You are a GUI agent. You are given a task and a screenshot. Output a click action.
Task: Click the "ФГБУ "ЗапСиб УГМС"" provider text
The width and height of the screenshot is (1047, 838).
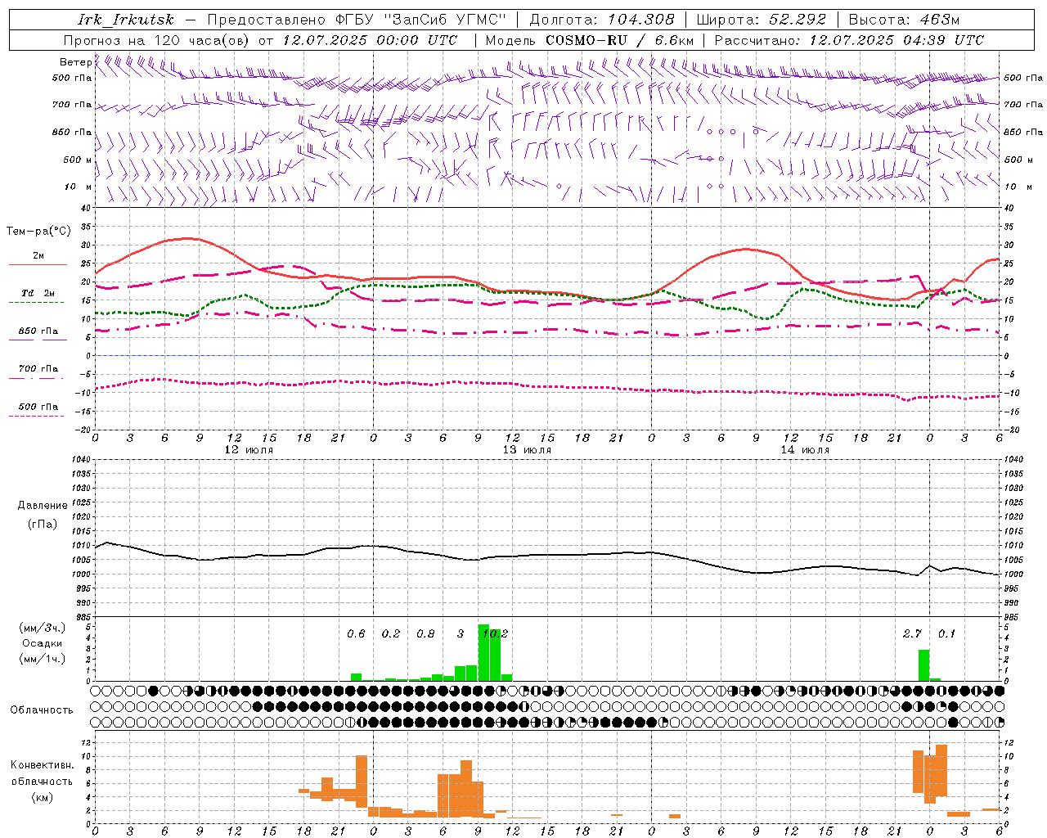coord(421,20)
